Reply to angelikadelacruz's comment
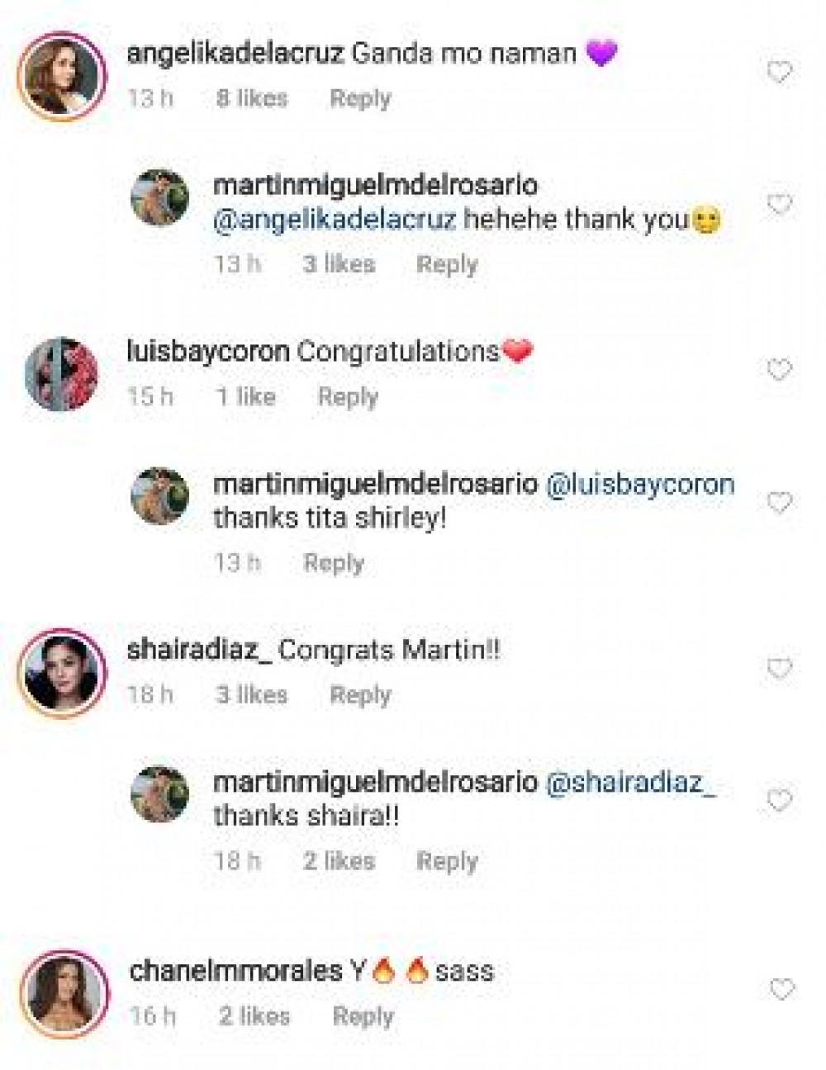This screenshot has width=826, height=1070. 360,99
